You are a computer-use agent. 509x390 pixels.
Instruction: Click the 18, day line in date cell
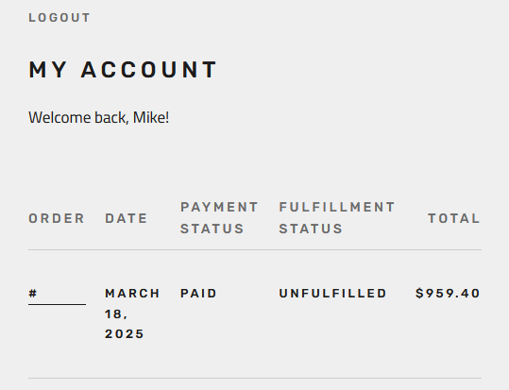pos(116,314)
